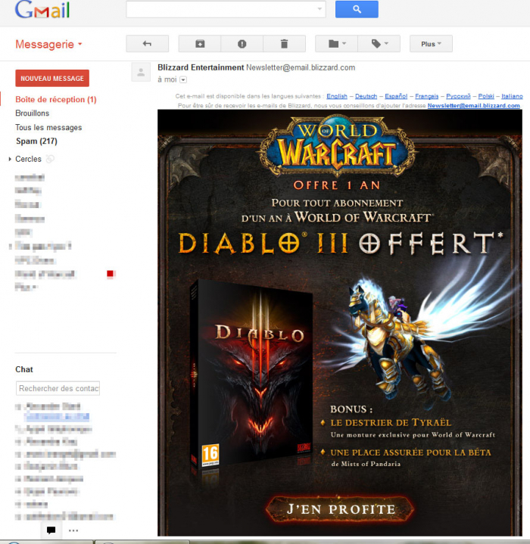Click the back to inbox arrow button
The width and height of the screenshot is (530, 544).
147,44
